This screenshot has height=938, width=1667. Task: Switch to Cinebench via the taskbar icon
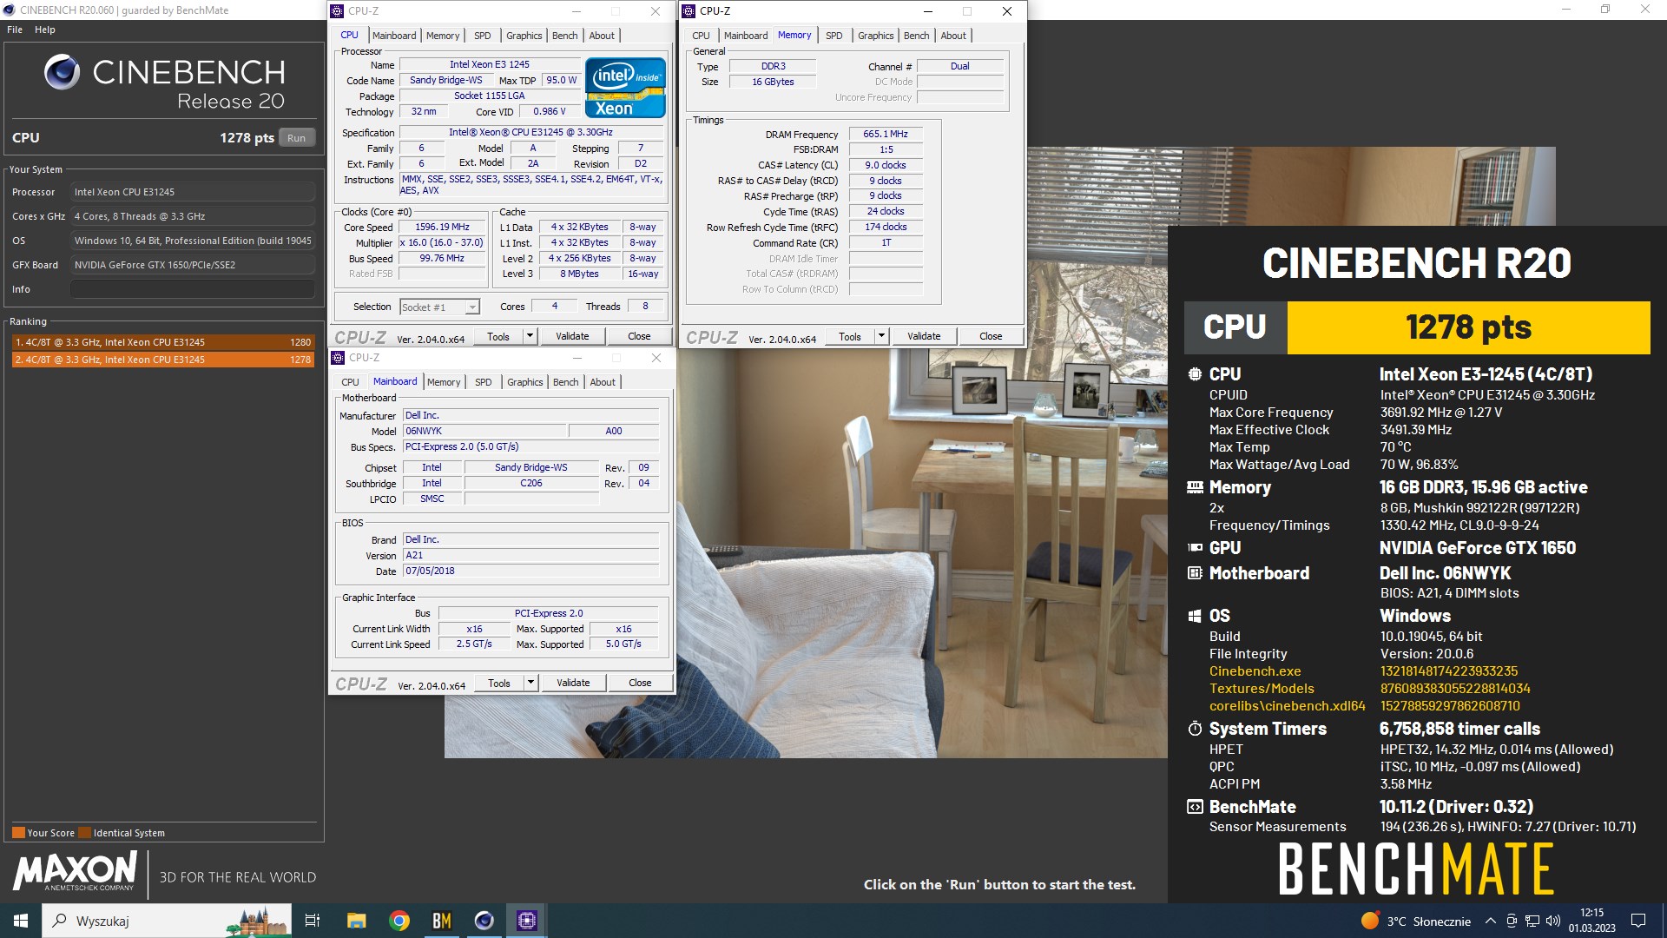pyautogui.click(x=484, y=921)
